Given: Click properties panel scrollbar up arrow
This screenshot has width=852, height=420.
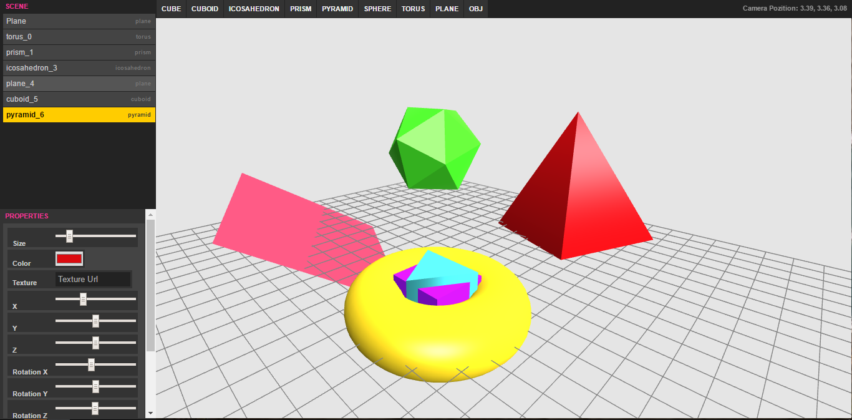Looking at the screenshot, I should 150,214.
